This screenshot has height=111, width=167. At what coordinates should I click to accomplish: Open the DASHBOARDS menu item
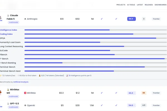pos(161,5)
